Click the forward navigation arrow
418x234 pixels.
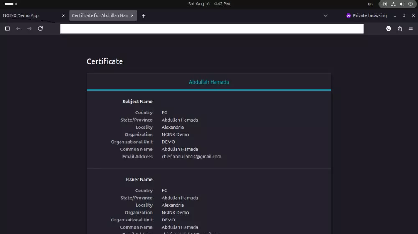pyautogui.click(x=29, y=28)
